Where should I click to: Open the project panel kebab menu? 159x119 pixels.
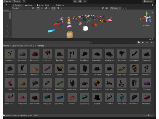pos(152,39)
